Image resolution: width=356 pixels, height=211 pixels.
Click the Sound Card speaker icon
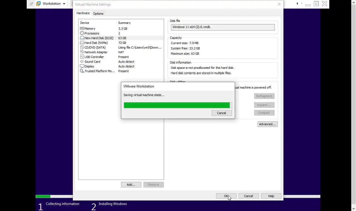tap(82, 62)
